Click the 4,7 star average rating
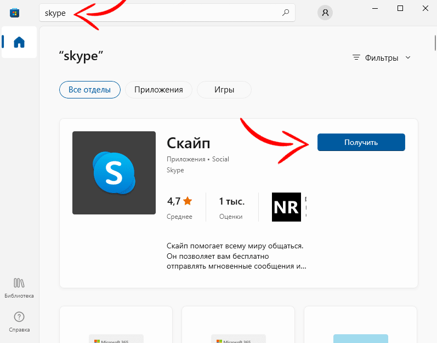The width and height of the screenshot is (437, 343). tap(179, 201)
